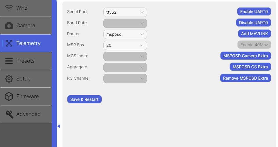Click the WFB wifi icon
Image resolution: width=278 pixels, height=147 pixels.
pyautogui.click(x=9, y=8)
